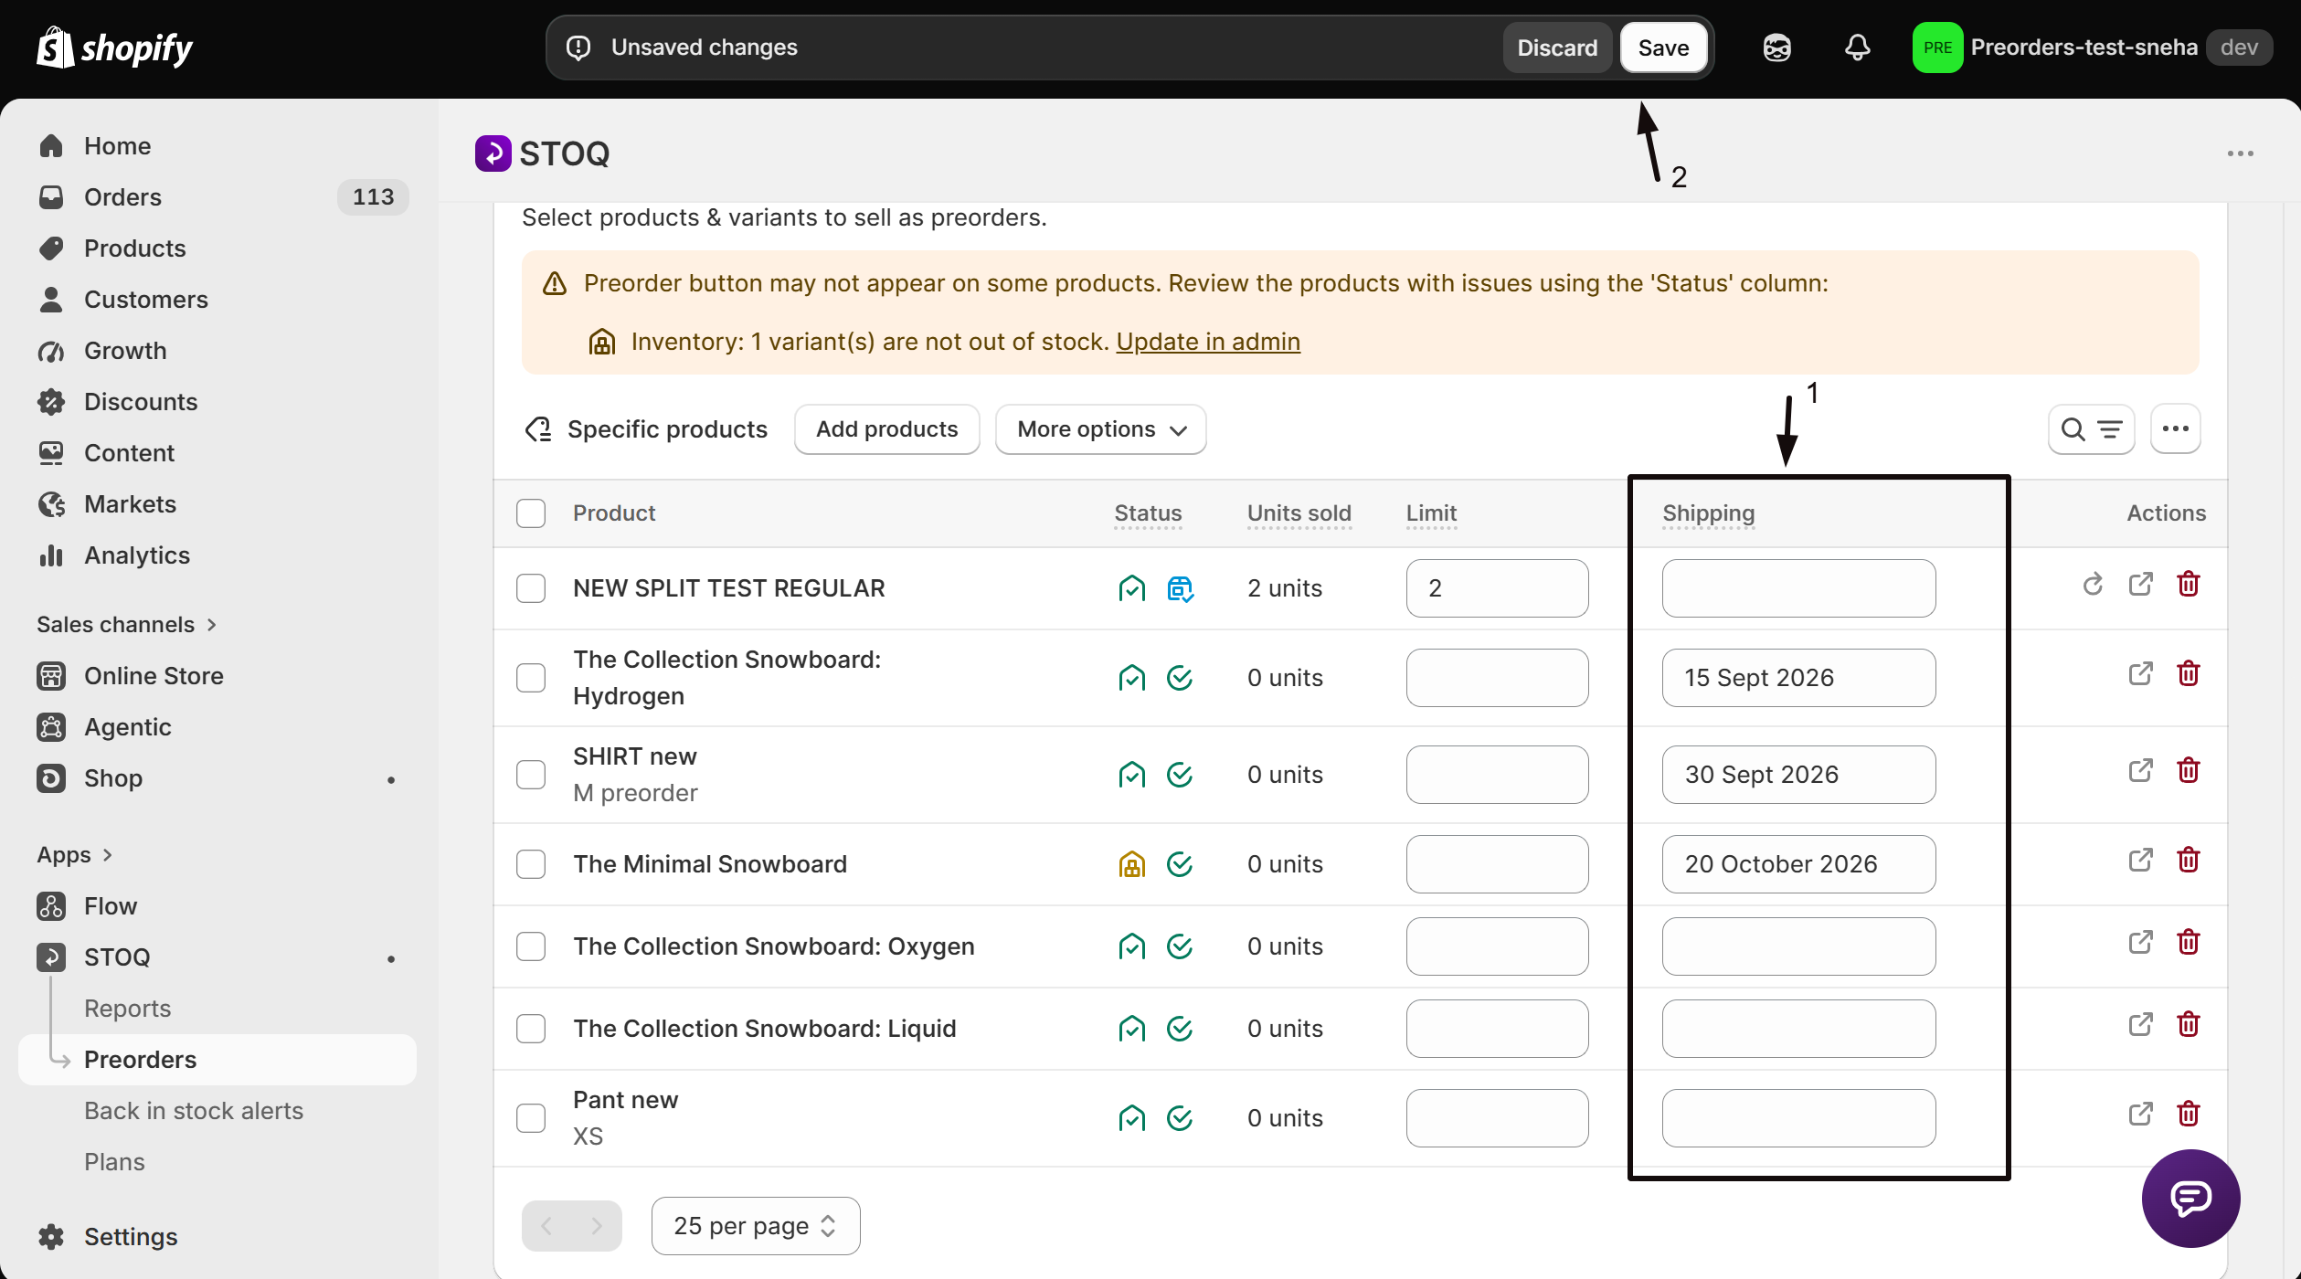Screen dimensions: 2301x1279
Task: Open SHIRT new external link icon
Action: coord(2140,771)
